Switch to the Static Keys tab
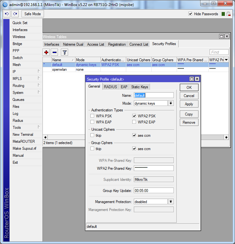The width and height of the screenshot is (235, 244). [x=140, y=87]
